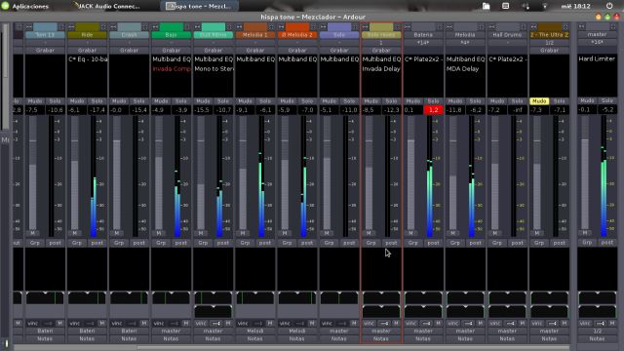Click the width toggle icon on the Melodia 1 strip
This screenshot has height=351, width=624.
point(239,26)
